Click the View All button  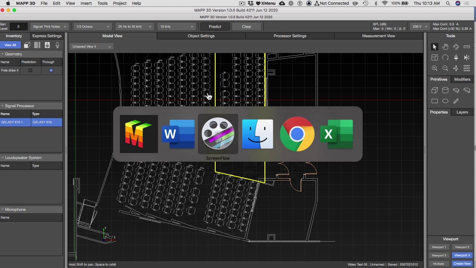point(10,45)
